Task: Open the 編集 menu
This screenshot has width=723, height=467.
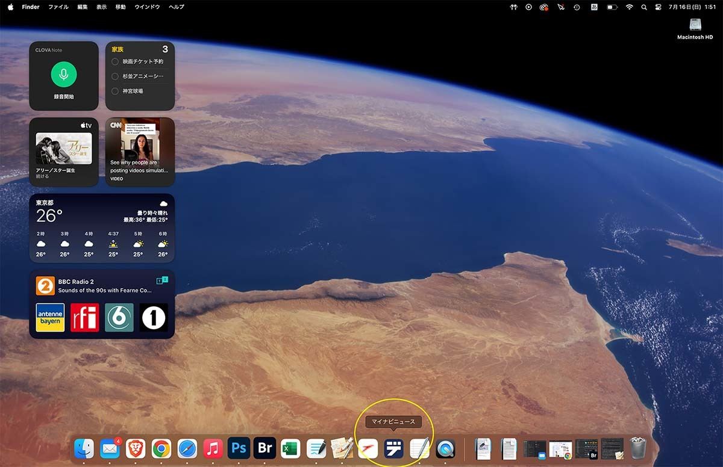Action: tap(83, 7)
